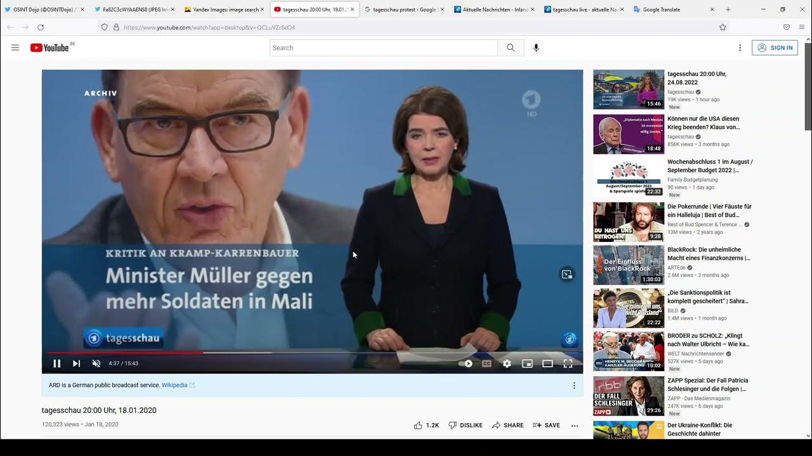Go back in browser history
Viewport: 812px width, 456px height.
click(10, 27)
